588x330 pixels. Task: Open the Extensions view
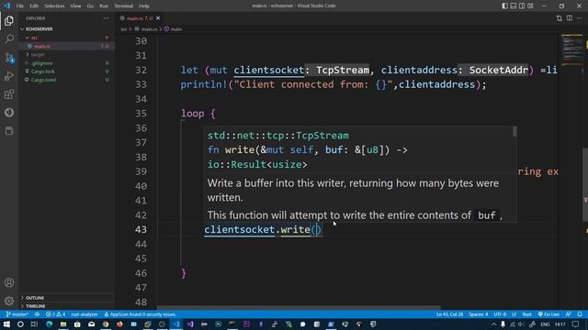point(9,93)
